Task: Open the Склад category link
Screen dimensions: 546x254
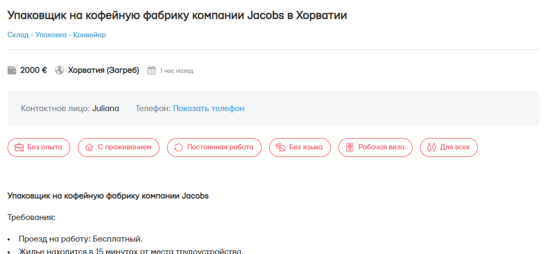Action: click(x=18, y=35)
